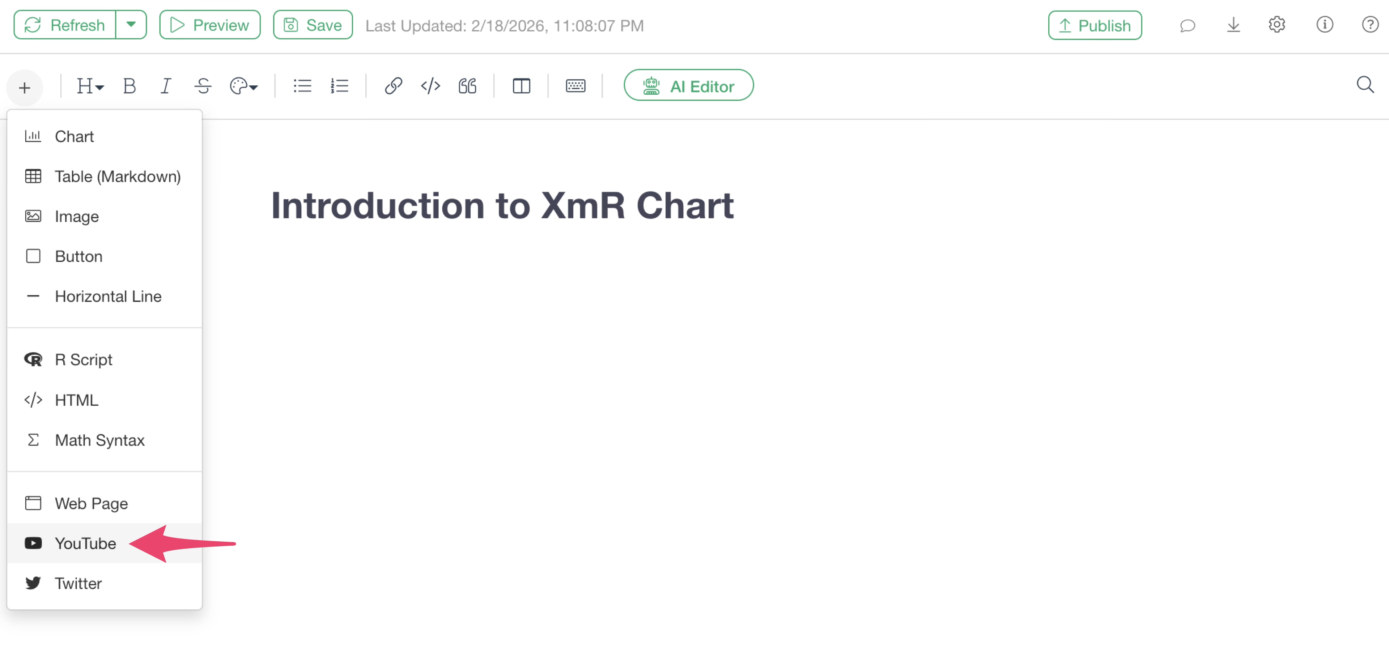The width and height of the screenshot is (1389, 648).
Task: Click the Publish button
Action: pos(1095,25)
